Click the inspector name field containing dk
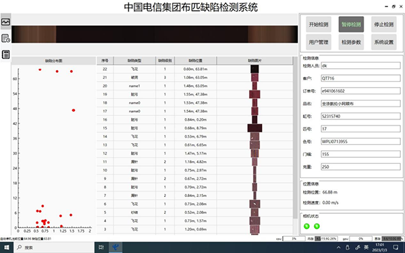The width and height of the screenshot is (405, 253). point(360,65)
